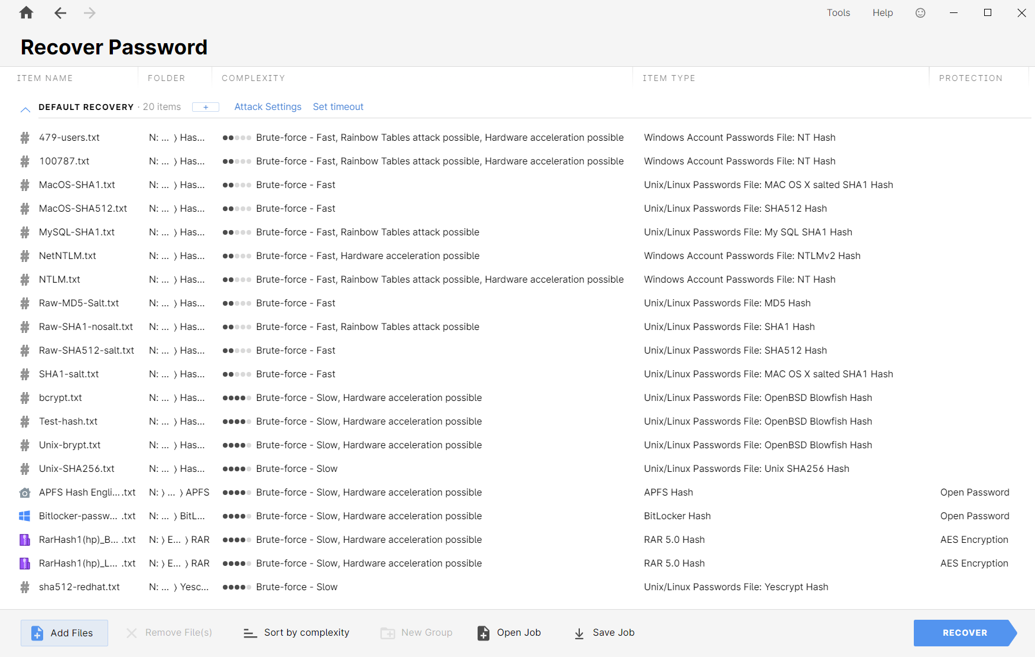
Task: Click the hash icon for sha512-redhat.txt
Action: coord(25,587)
